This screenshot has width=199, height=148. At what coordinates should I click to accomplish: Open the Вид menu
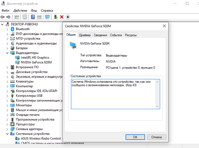click(34, 11)
